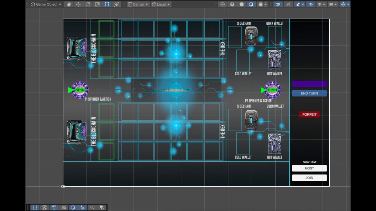Viewport: 376px width, 211px height.
Task: Open the debug draw mode bug icon
Action: coord(262,4)
